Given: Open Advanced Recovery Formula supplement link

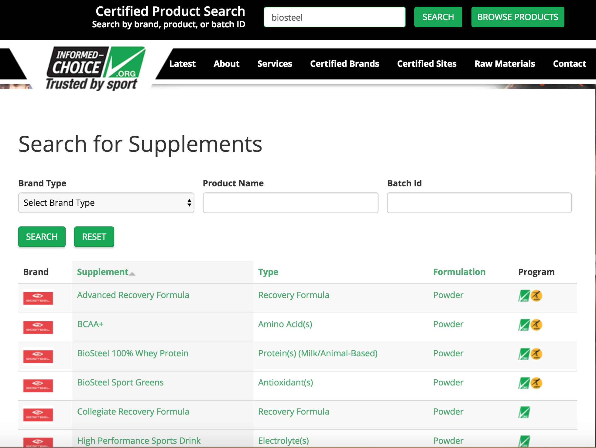Looking at the screenshot, I should pos(133,295).
